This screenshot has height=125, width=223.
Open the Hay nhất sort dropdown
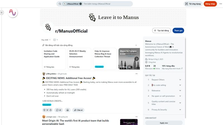(46, 40)
